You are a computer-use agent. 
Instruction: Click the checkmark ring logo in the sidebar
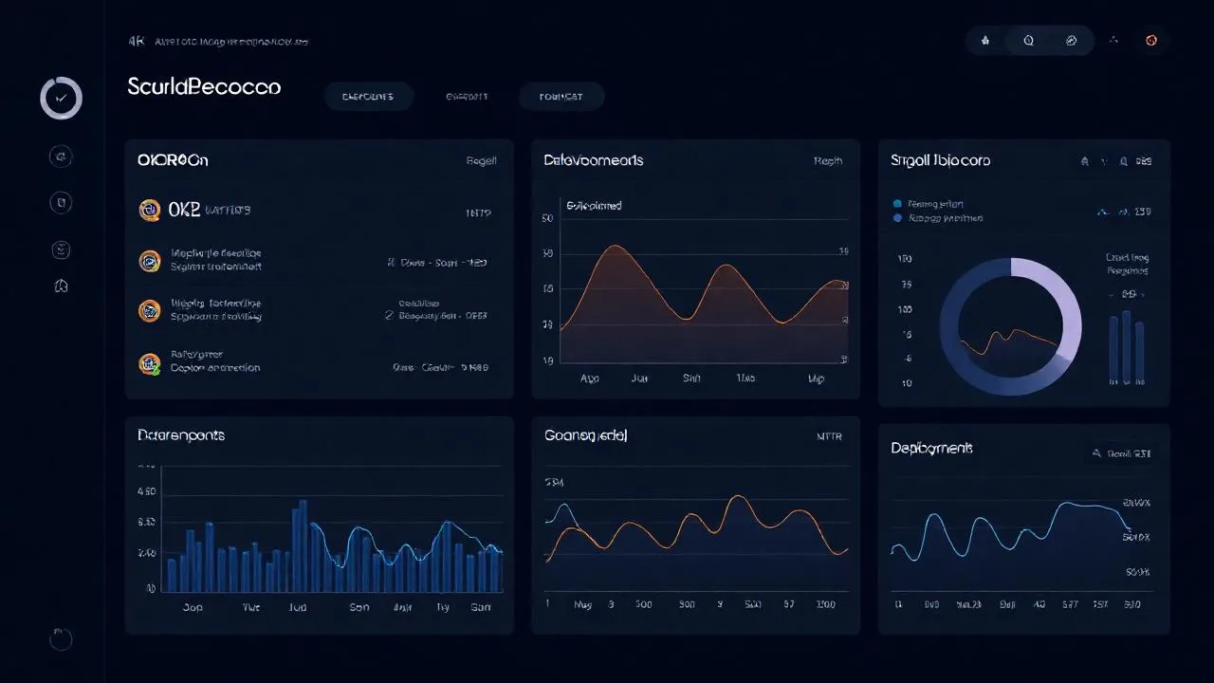[x=61, y=98]
